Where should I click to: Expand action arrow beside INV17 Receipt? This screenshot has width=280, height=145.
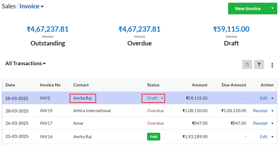click(272, 123)
